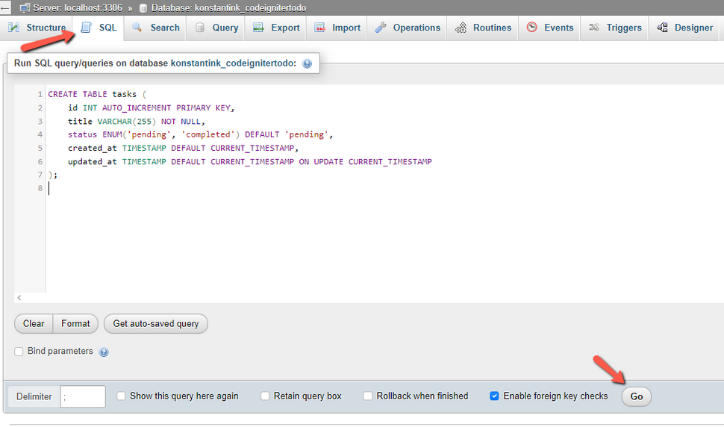Click the server icon in breadcrumb
The image size is (724, 427).
(25, 8)
